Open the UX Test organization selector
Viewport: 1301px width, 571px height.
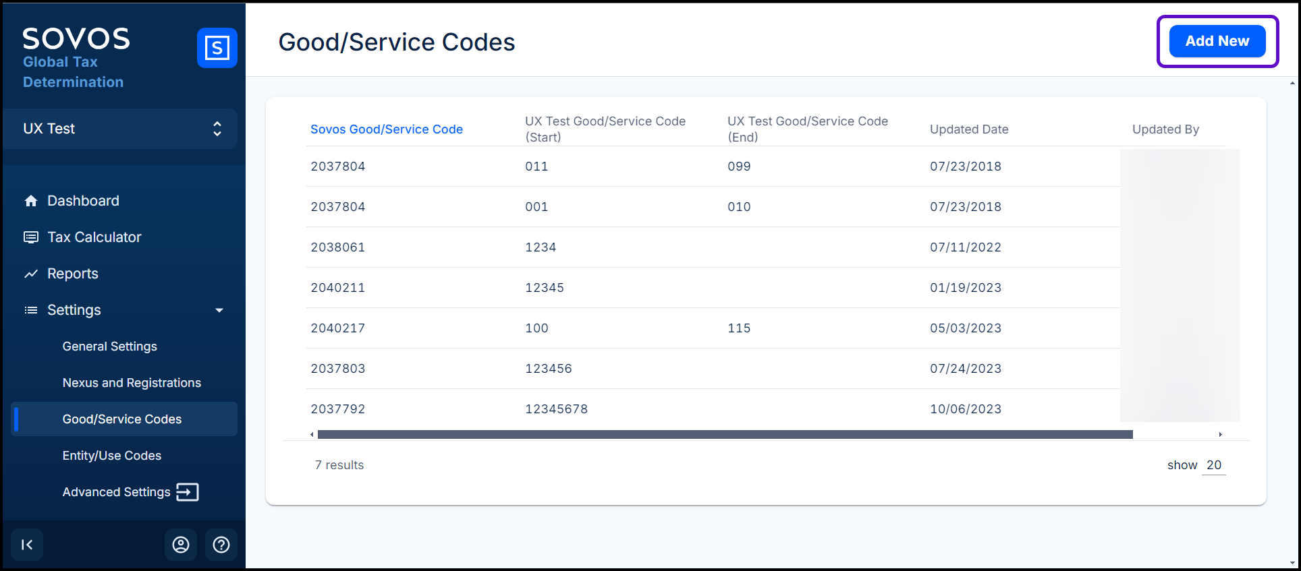click(120, 129)
